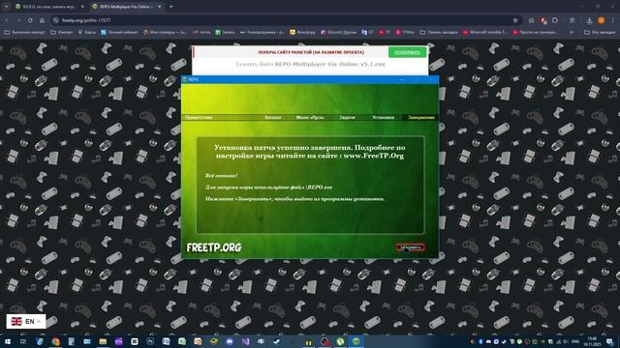Open the browser downloads icon

point(589,20)
